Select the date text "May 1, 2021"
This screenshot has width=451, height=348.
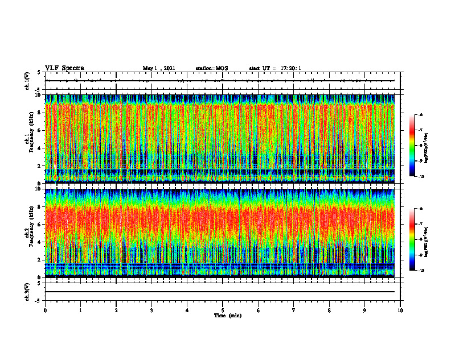[159, 68]
